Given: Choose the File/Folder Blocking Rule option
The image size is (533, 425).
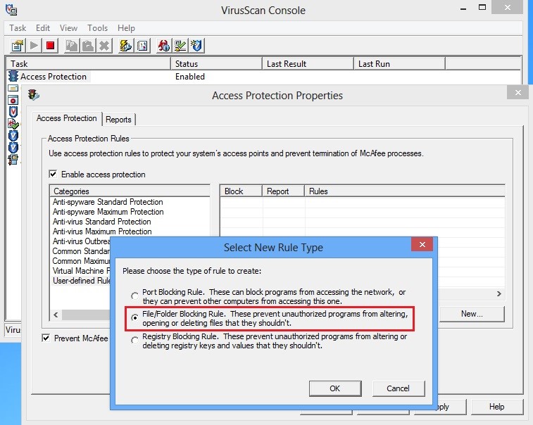Looking at the screenshot, I should coord(135,318).
